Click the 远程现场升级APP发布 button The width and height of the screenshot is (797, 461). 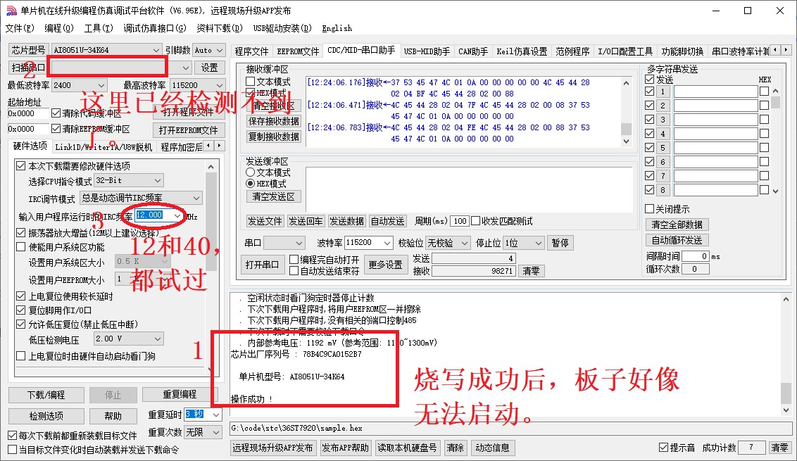click(273, 448)
